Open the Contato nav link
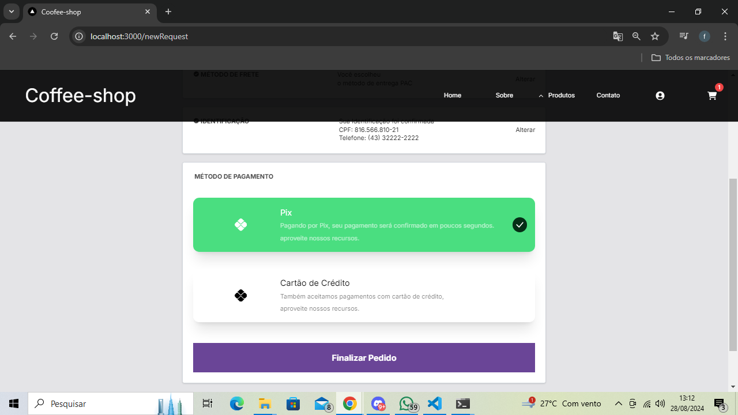The width and height of the screenshot is (738, 415). point(608,96)
